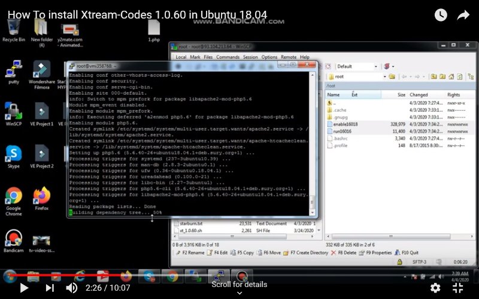Toggle the remote directory tree icon
Image resolution: width=479 pixels, height=299 pixels.
[471, 77]
